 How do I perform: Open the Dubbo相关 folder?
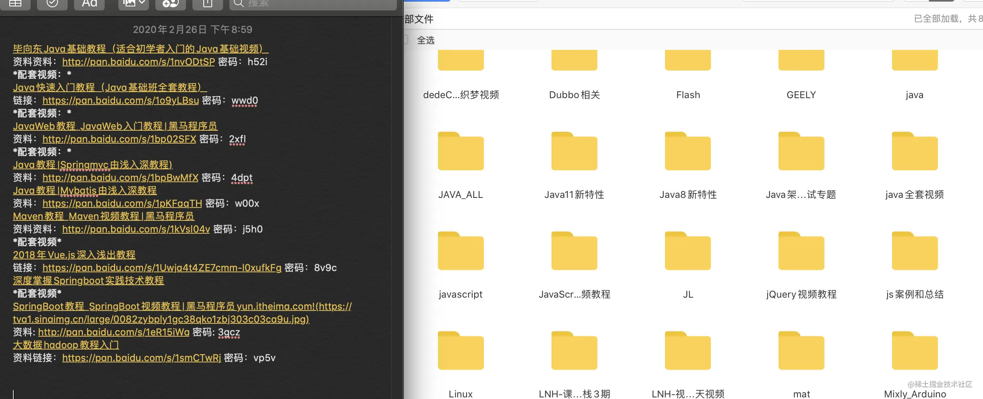574,75
